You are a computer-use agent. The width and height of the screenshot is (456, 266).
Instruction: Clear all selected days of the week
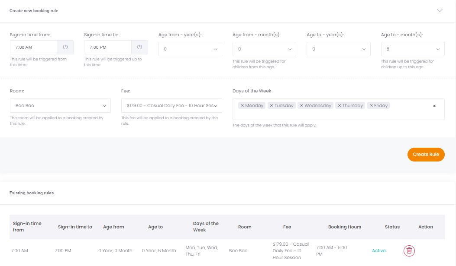tap(434, 106)
